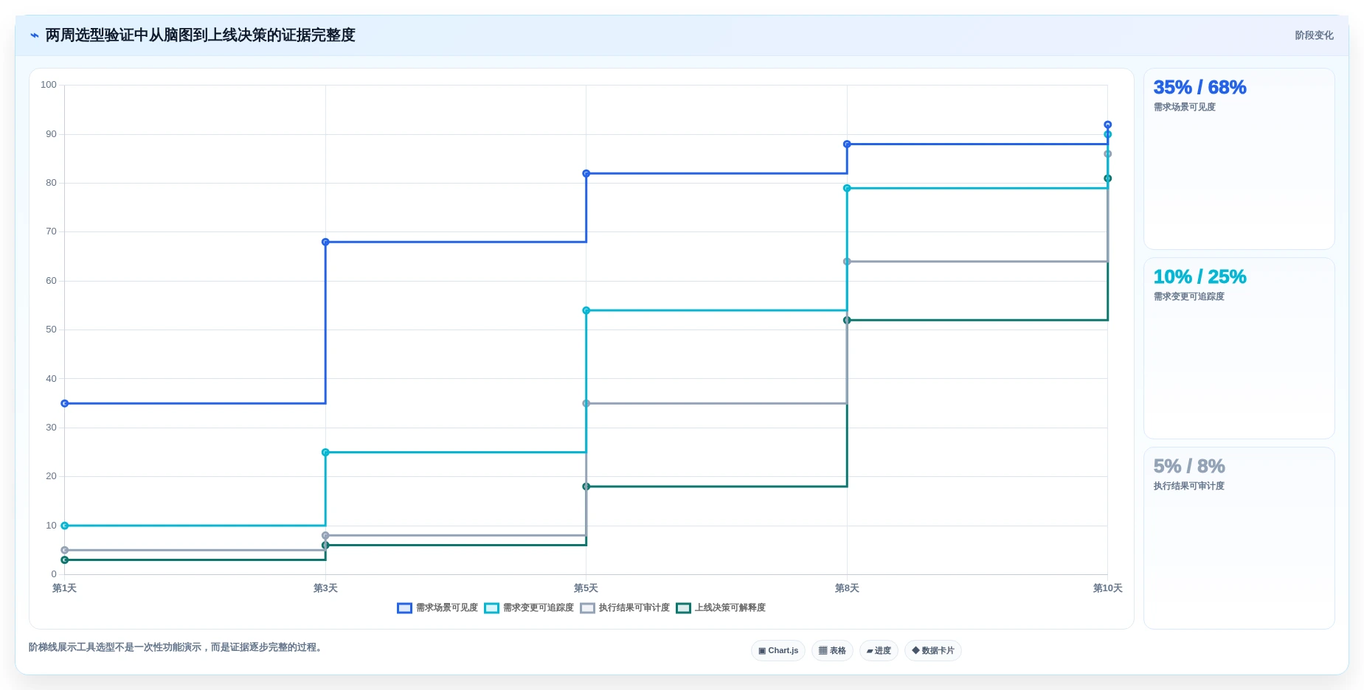This screenshot has height=690, width=1364.
Task: Click the footnote text 阶梯线展示工具选型
Action: click(x=177, y=647)
